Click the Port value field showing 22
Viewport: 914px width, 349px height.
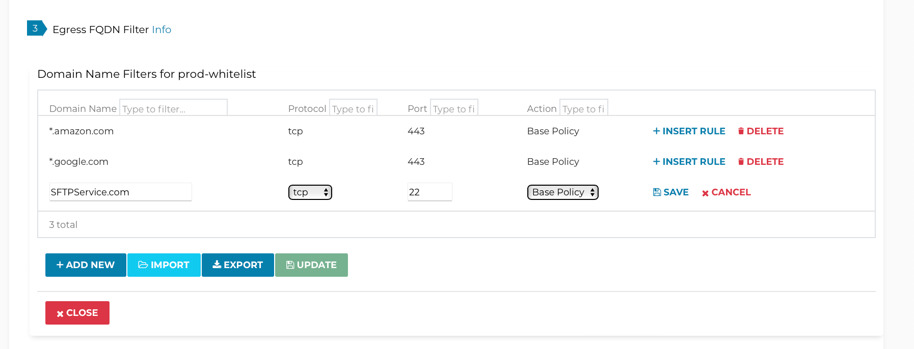click(x=429, y=192)
